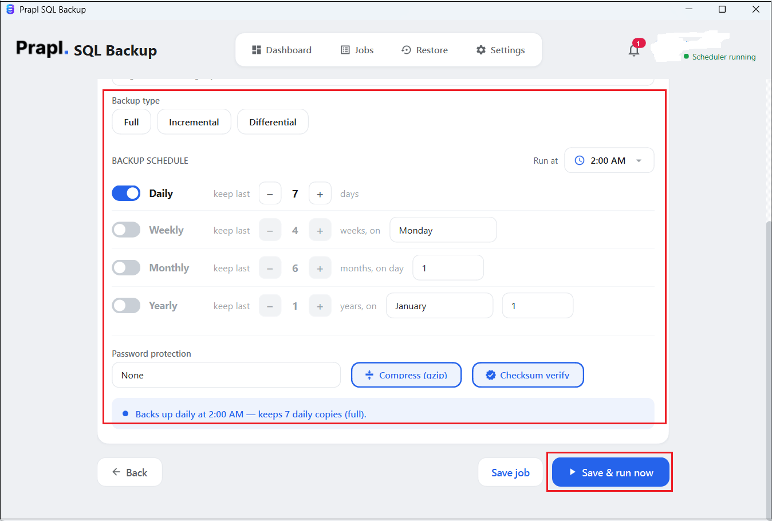Toggle the Checksum verify option
Screen dimensions: 772x521
[x=528, y=375]
